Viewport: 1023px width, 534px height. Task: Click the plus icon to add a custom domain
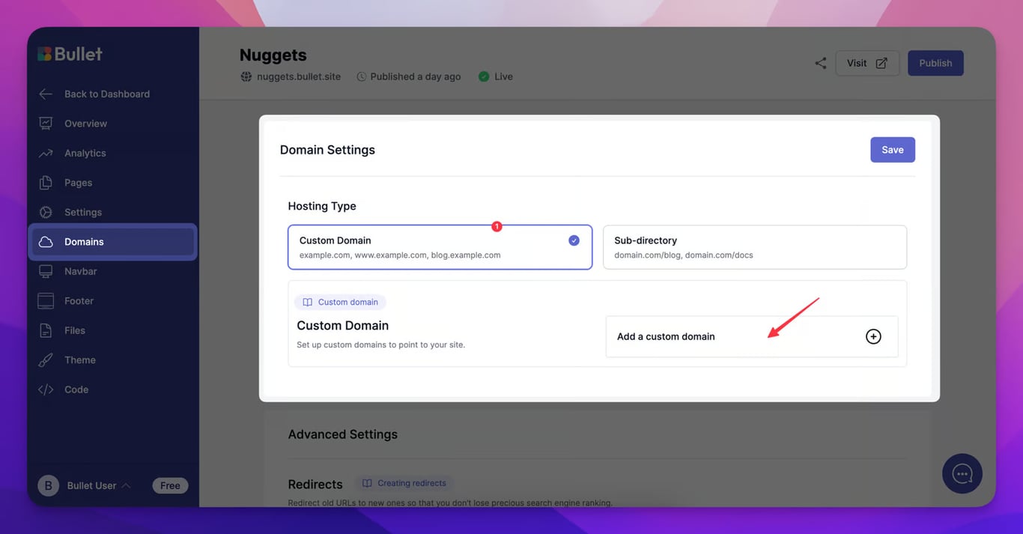(873, 336)
